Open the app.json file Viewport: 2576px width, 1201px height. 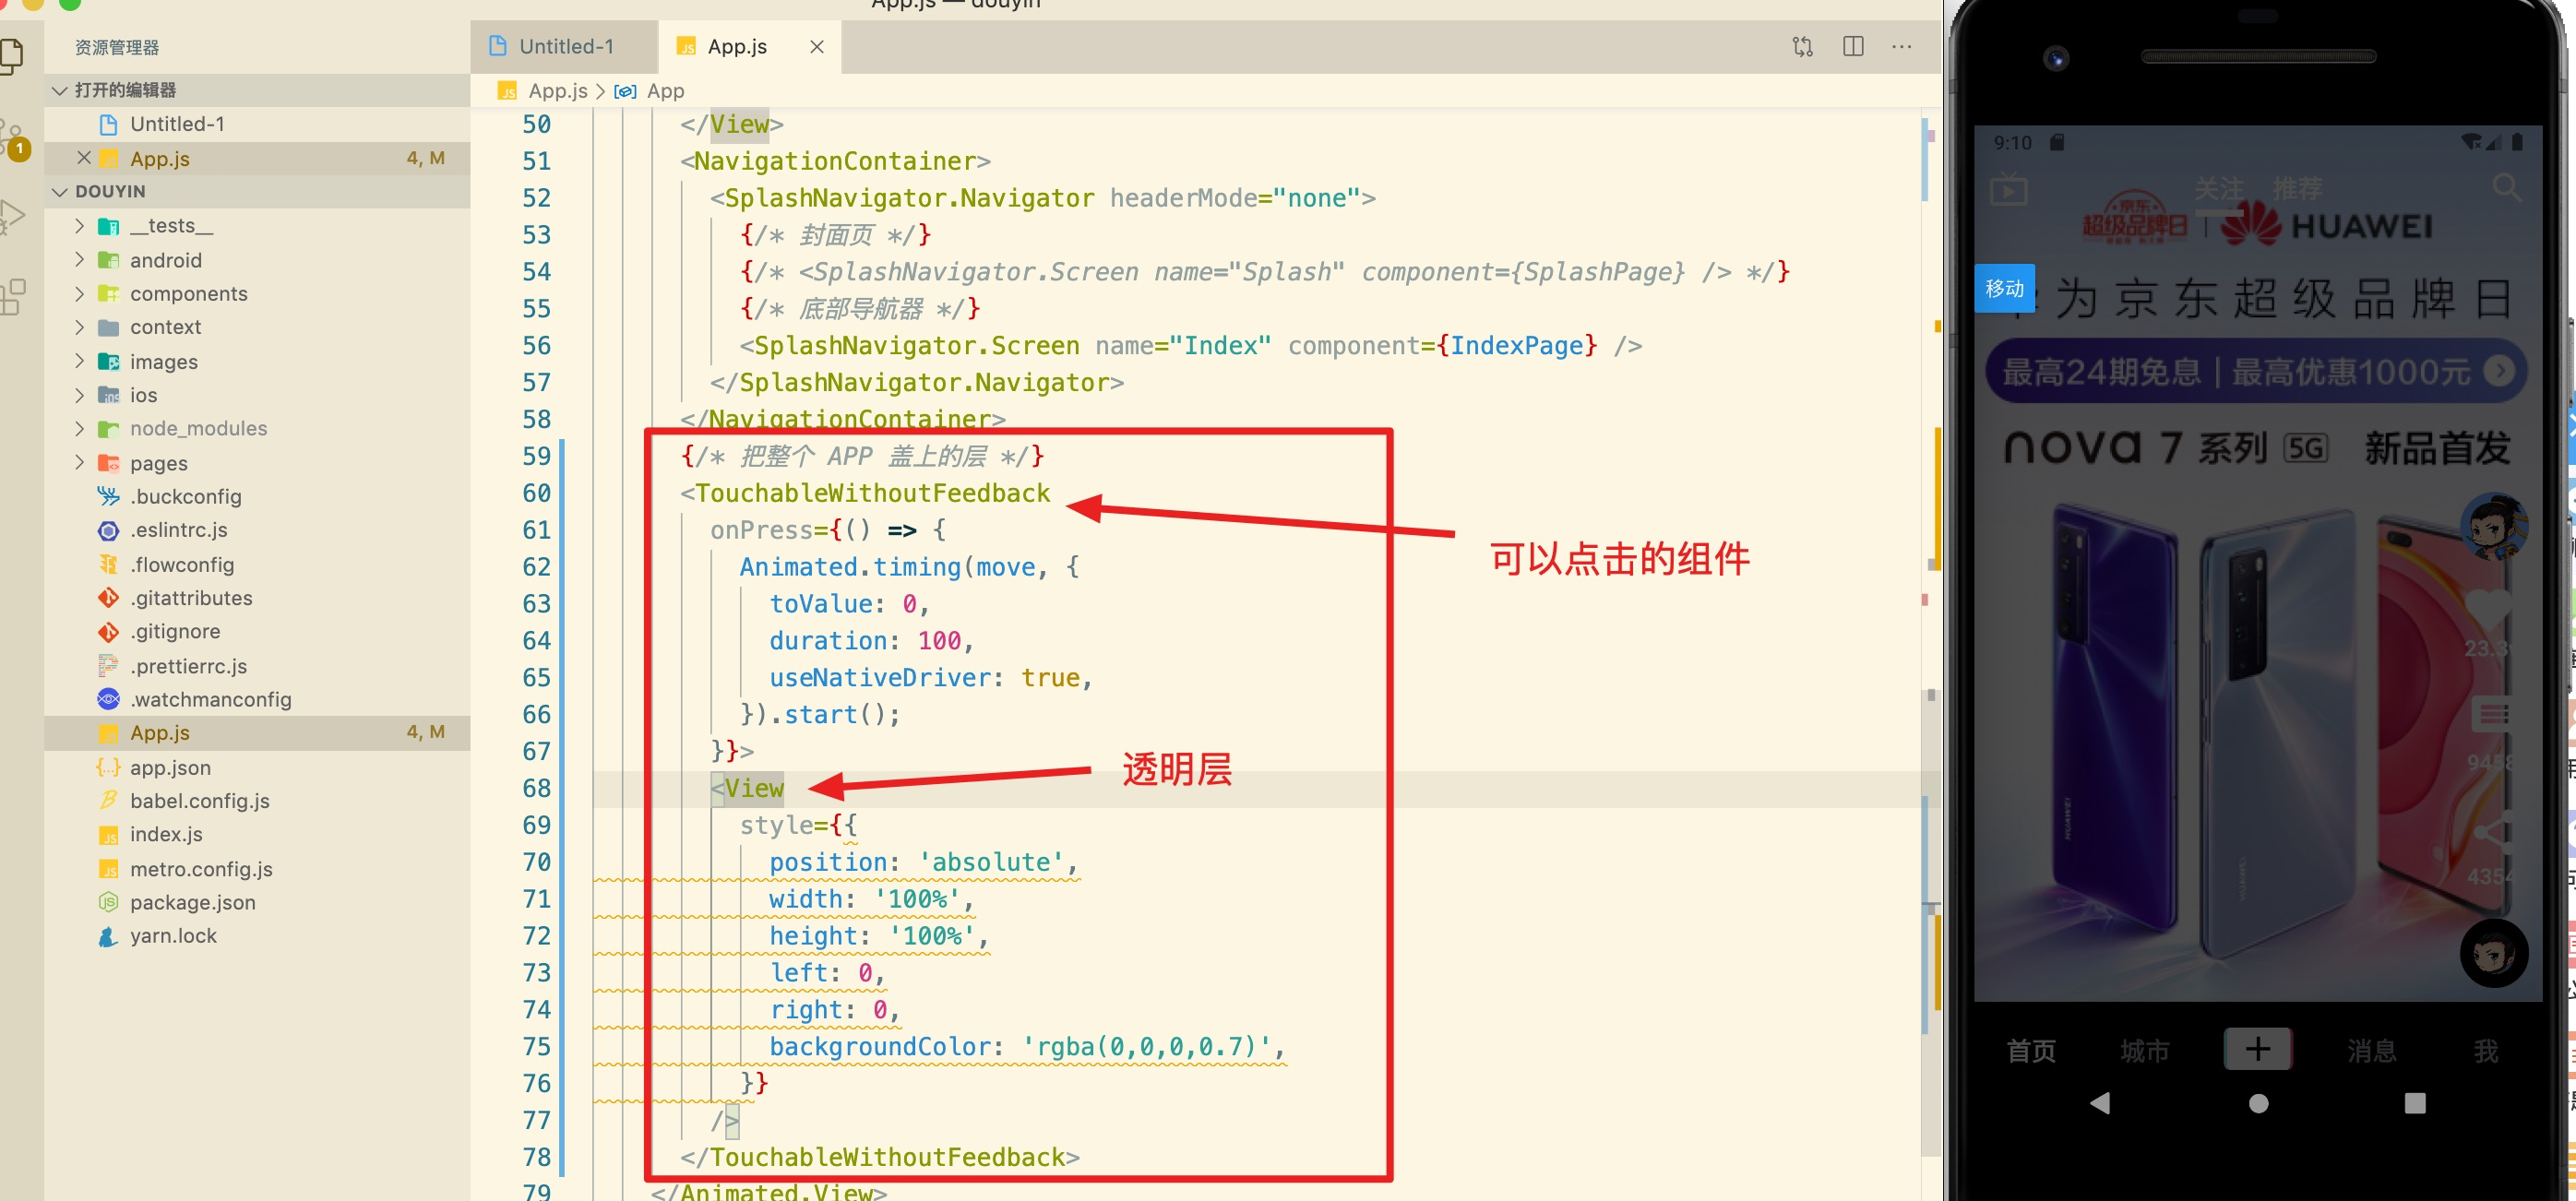click(258, 767)
